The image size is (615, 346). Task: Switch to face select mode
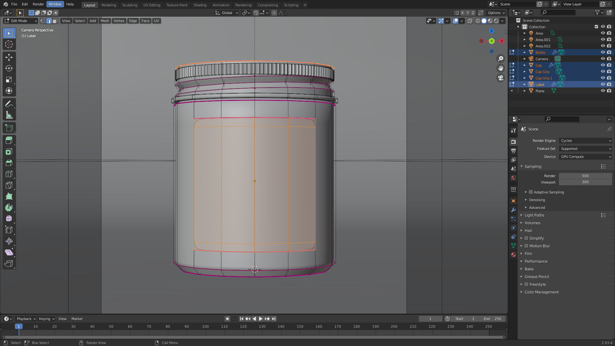[55, 21]
